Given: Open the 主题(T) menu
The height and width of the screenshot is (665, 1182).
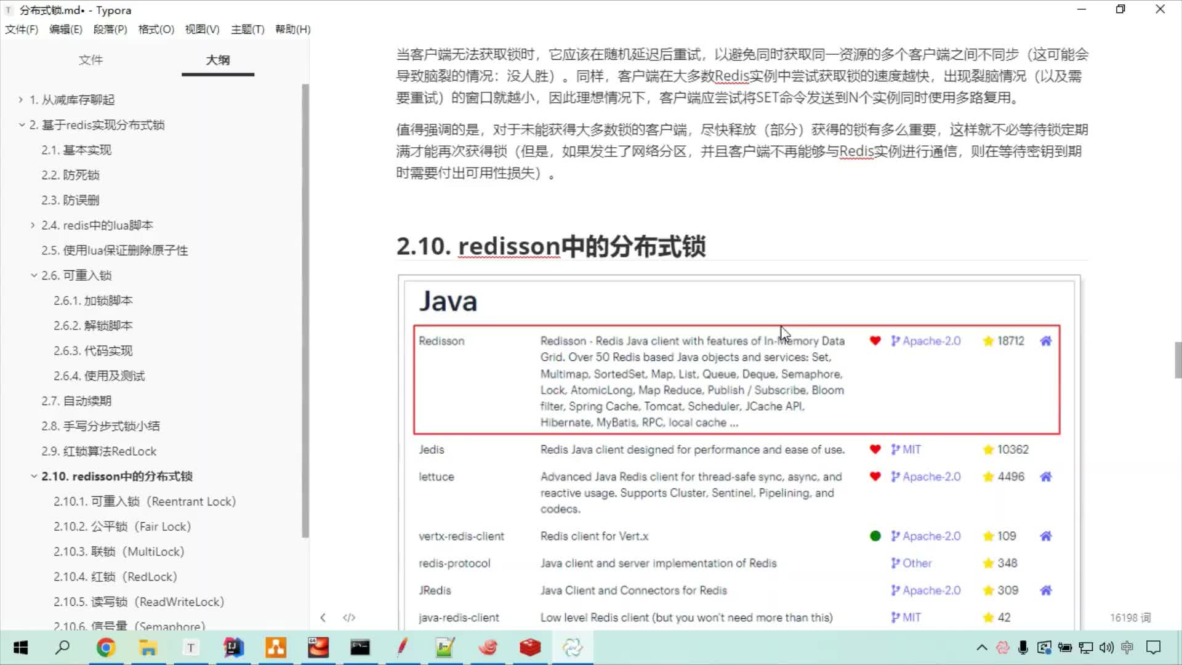Looking at the screenshot, I should tap(247, 29).
